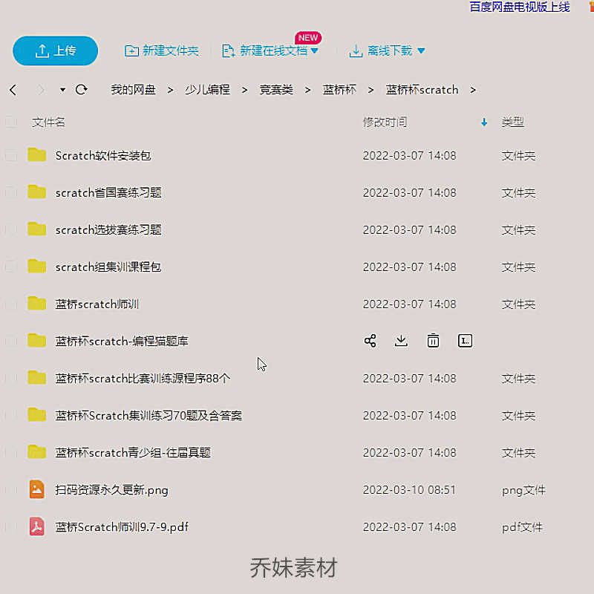Click the blue 上传 upload button
The width and height of the screenshot is (594, 594).
[55, 50]
